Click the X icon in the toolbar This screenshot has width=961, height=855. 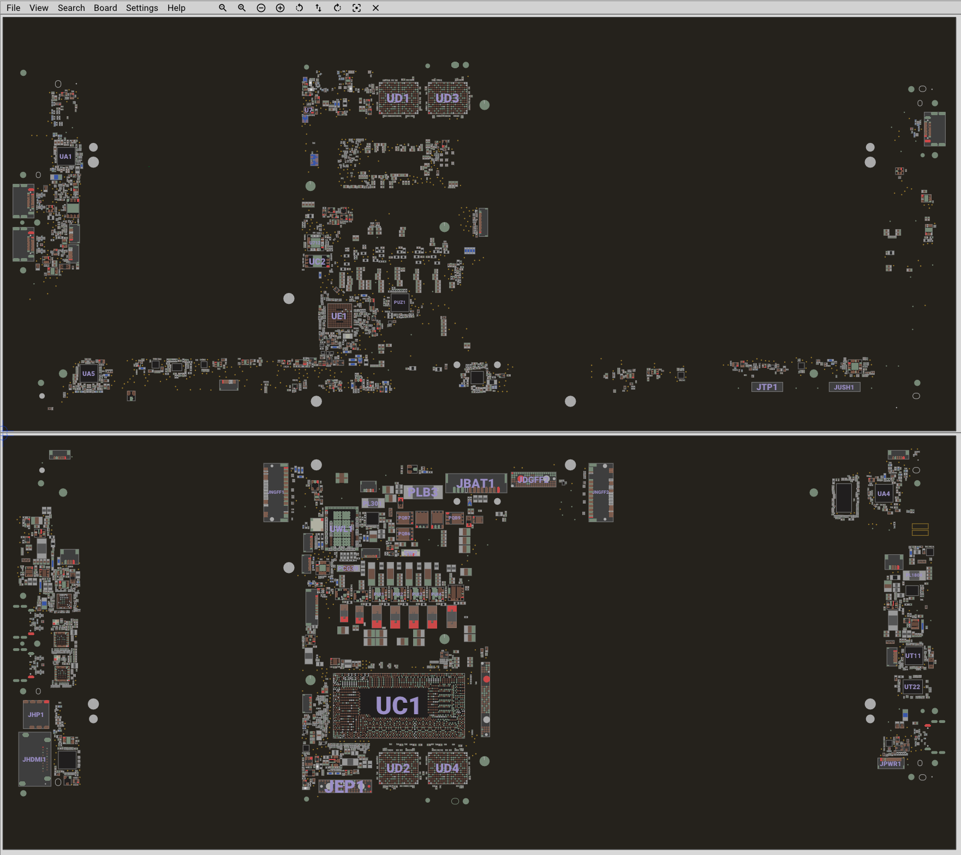pyautogui.click(x=375, y=8)
